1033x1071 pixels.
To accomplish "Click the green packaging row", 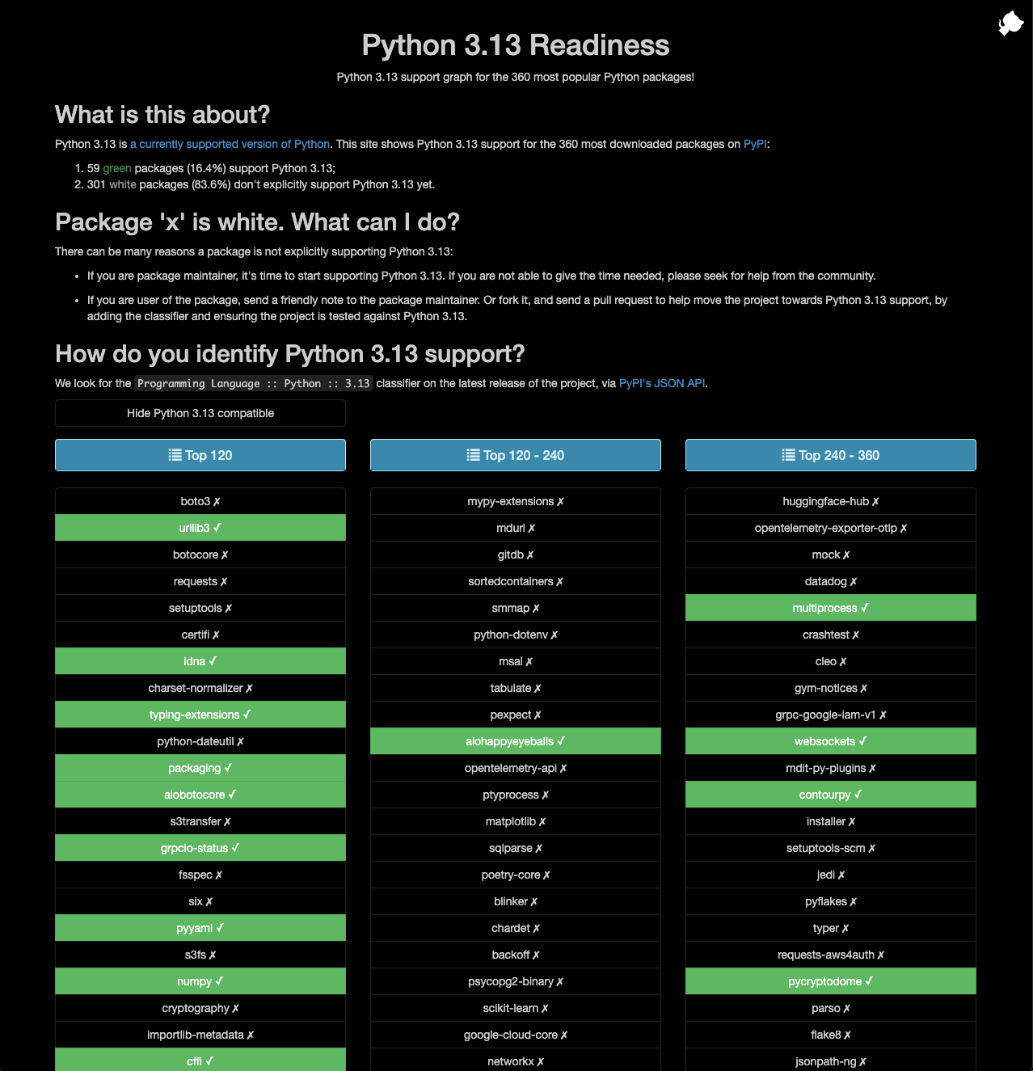I will 200,768.
